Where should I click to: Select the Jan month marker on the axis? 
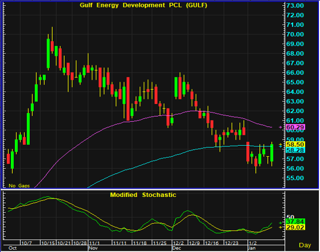tap(252, 248)
